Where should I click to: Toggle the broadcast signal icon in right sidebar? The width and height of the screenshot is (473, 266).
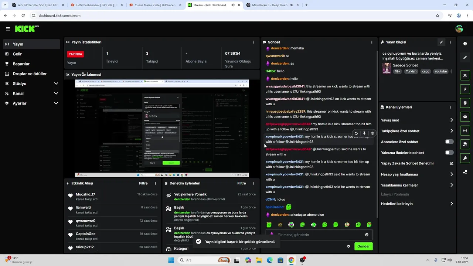[x=465, y=130]
